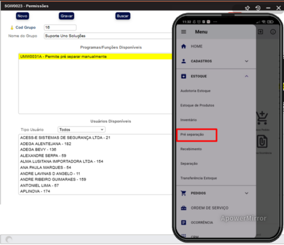Click the info icon in phone header
Image resolution: width=284 pixels, height=245 pixels.
point(273,32)
